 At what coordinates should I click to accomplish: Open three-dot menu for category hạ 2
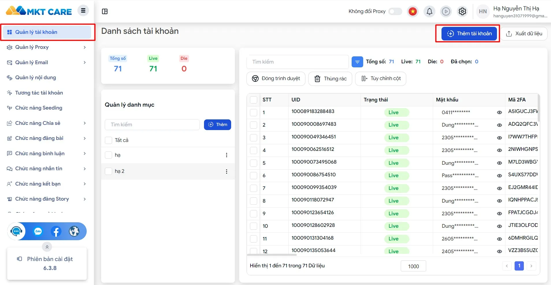point(227,171)
